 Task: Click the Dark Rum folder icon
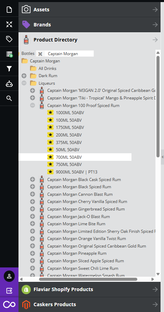tap(33, 76)
